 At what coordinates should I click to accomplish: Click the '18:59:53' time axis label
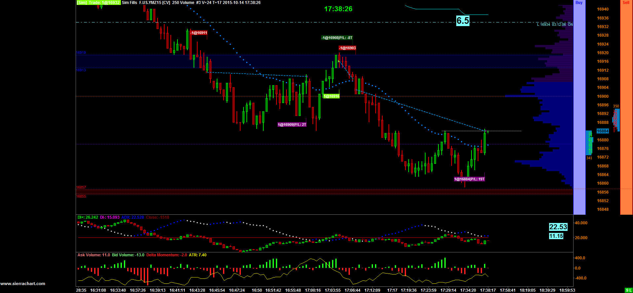567,290
